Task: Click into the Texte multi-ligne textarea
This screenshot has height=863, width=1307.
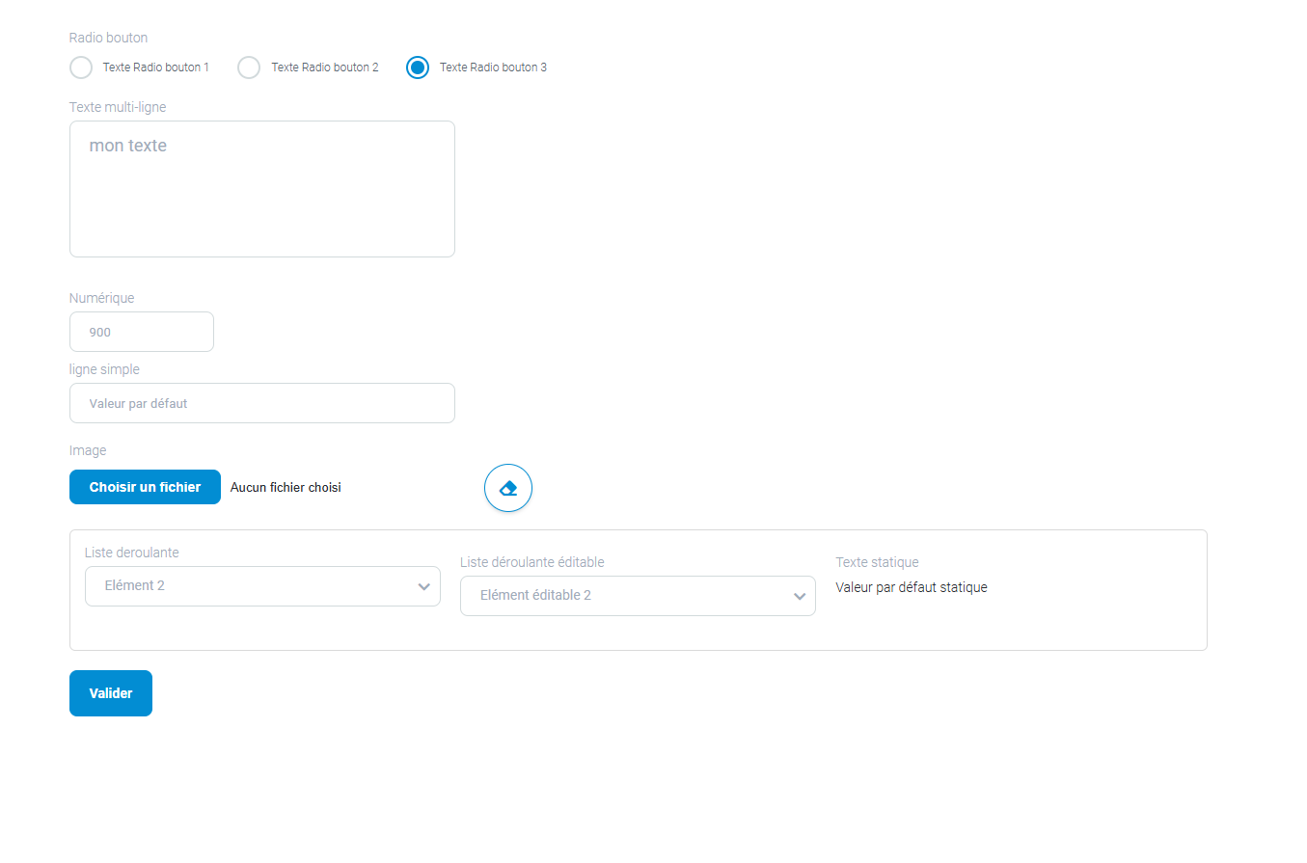Action: (x=262, y=189)
